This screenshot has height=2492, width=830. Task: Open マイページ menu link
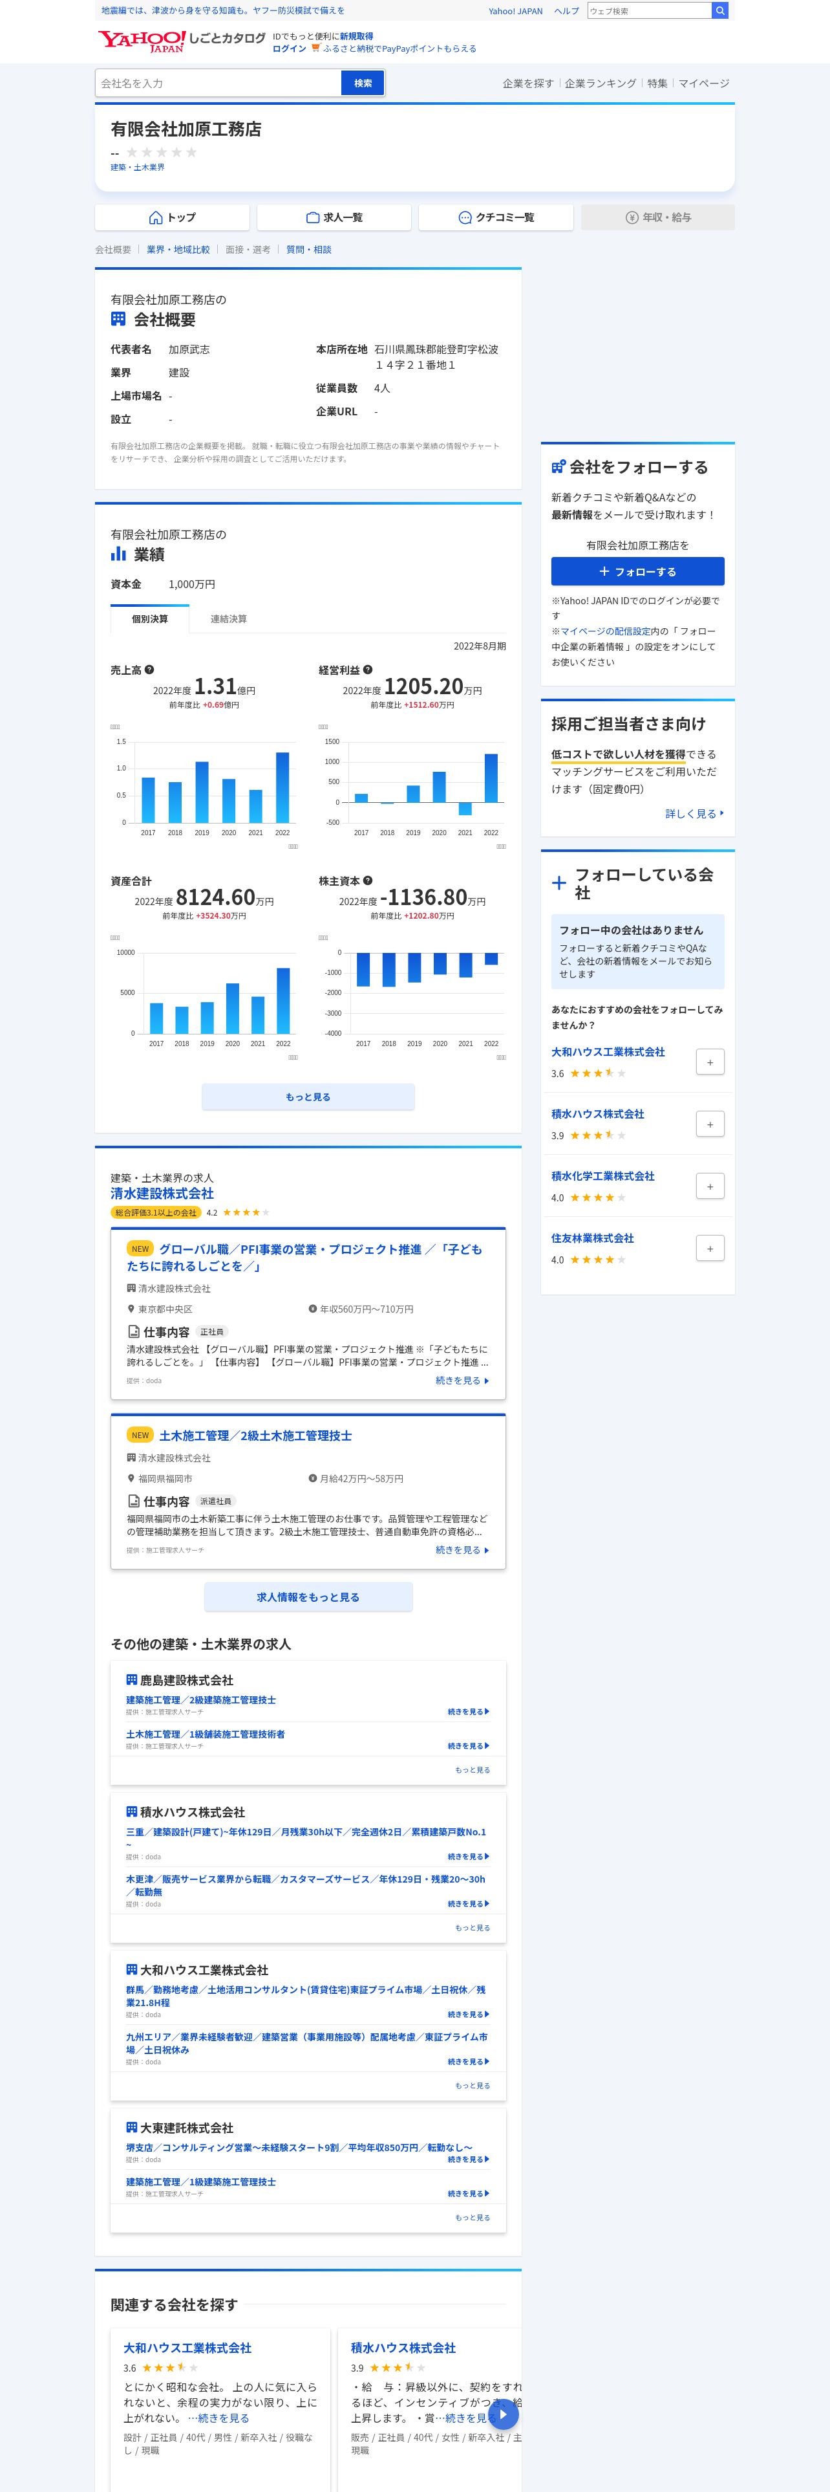click(x=703, y=83)
